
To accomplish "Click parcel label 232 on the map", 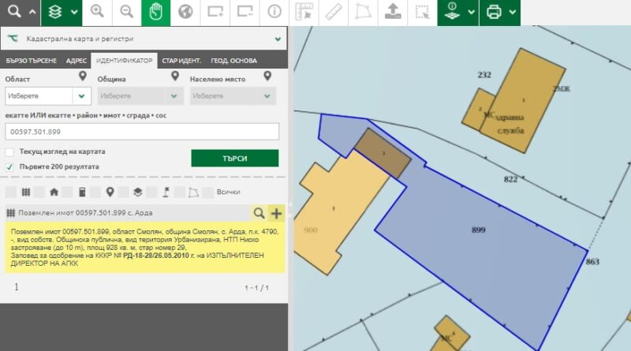I will 484,74.
